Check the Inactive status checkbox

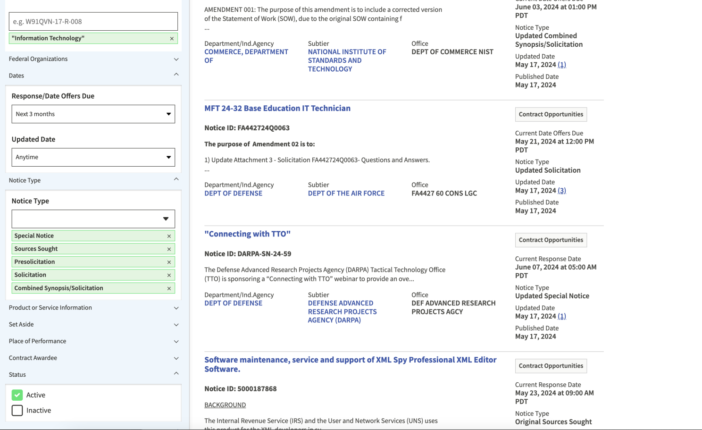pyautogui.click(x=17, y=411)
